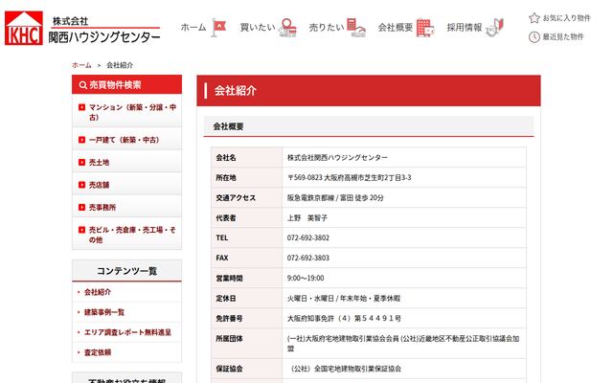
Task: Click the 会社名 table label
Action: pyautogui.click(x=226, y=157)
